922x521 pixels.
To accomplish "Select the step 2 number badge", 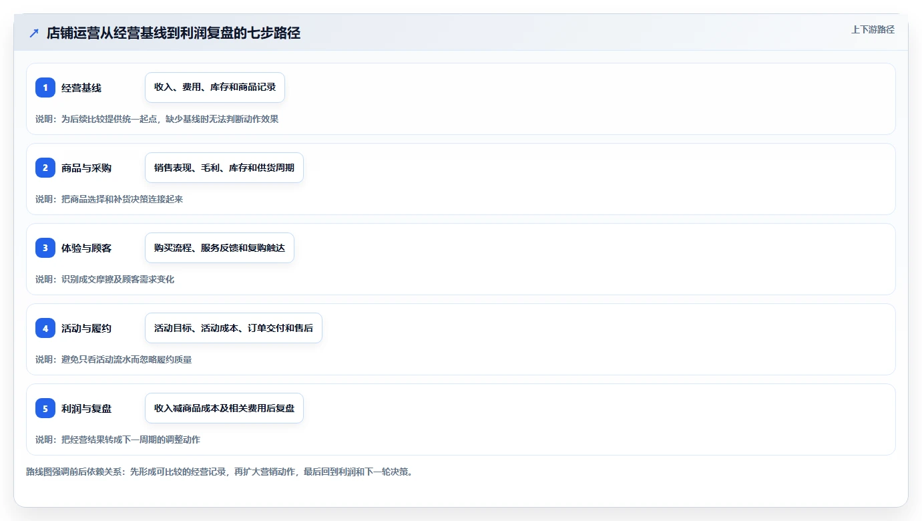I will 45,168.
